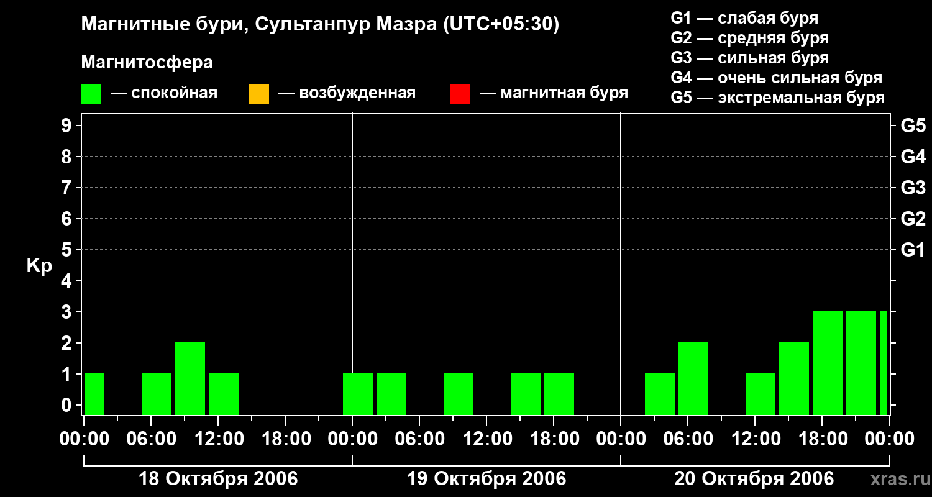The width and height of the screenshot is (932, 497).
Task: Click the right-axis 'G5' storm level label
Action: (x=913, y=125)
